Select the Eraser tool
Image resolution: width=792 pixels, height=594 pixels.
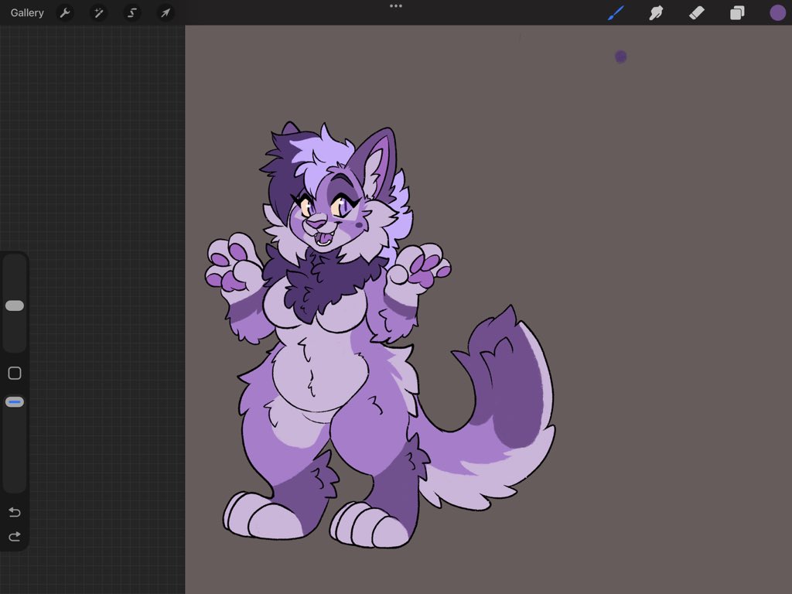(x=697, y=12)
